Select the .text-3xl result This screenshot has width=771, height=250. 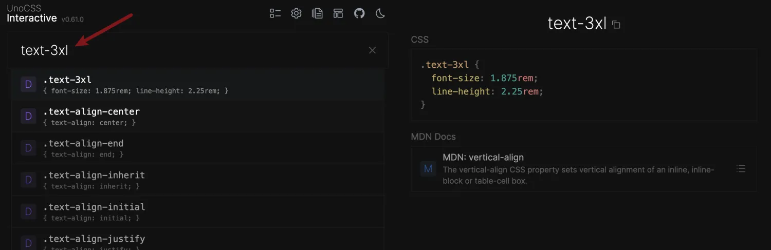coord(197,85)
